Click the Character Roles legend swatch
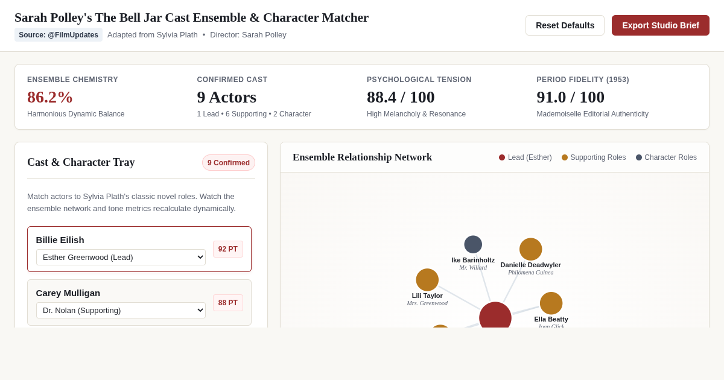724x380 pixels. click(639, 157)
